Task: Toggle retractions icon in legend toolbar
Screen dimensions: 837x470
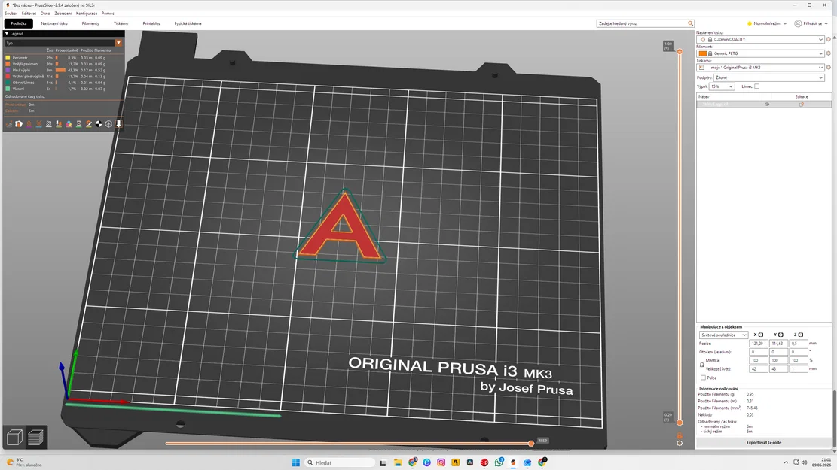Action: 29,123
